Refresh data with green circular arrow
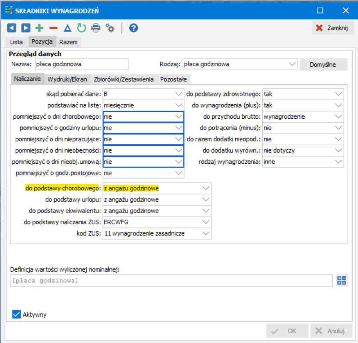The height and width of the screenshot is (343, 358). pos(82,28)
